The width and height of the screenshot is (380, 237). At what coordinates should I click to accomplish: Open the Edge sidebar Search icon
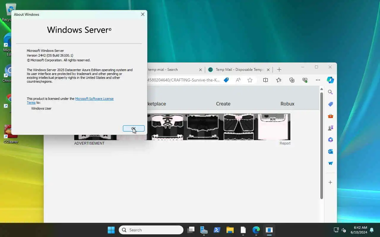pyautogui.click(x=330, y=92)
